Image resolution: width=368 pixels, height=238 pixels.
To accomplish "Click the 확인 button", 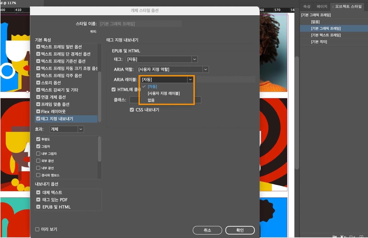I will pos(240,230).
